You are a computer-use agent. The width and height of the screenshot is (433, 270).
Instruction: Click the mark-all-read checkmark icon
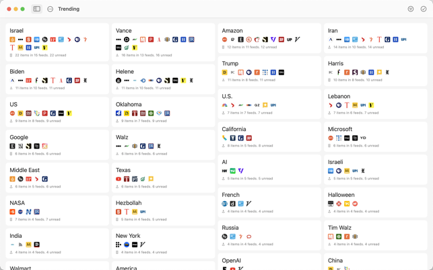point(424,9)
